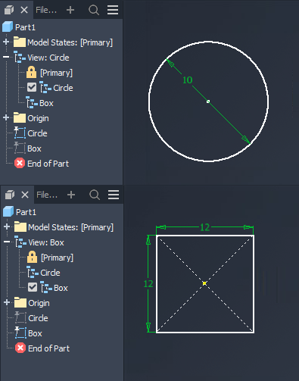Select the Origin folder icon in the bottom browser
Viewport: 299px width, 381px height.
point(20,302)
